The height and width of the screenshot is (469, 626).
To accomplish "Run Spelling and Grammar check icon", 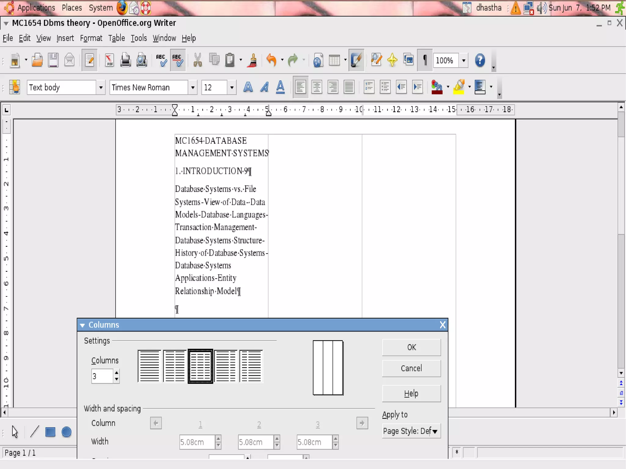I will point(161,60).
